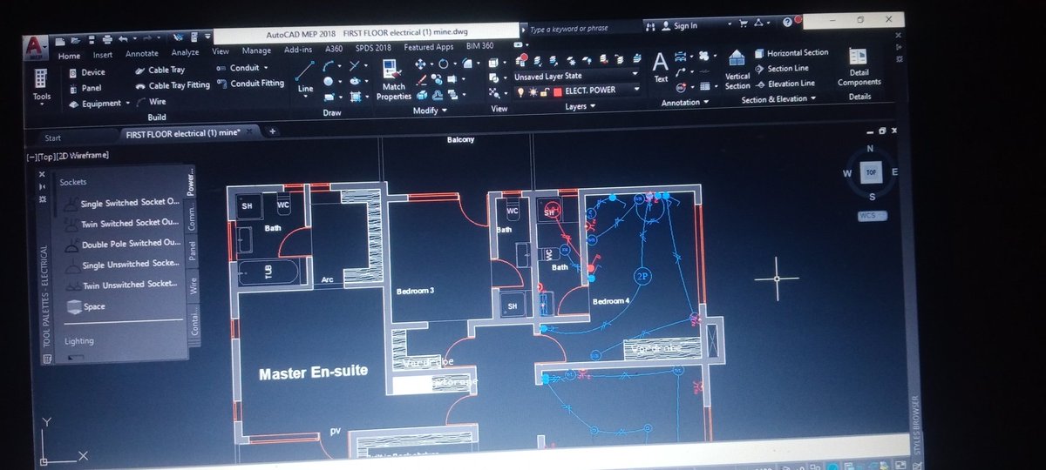Expand the Section & Elevation panel

click(778, 99)
